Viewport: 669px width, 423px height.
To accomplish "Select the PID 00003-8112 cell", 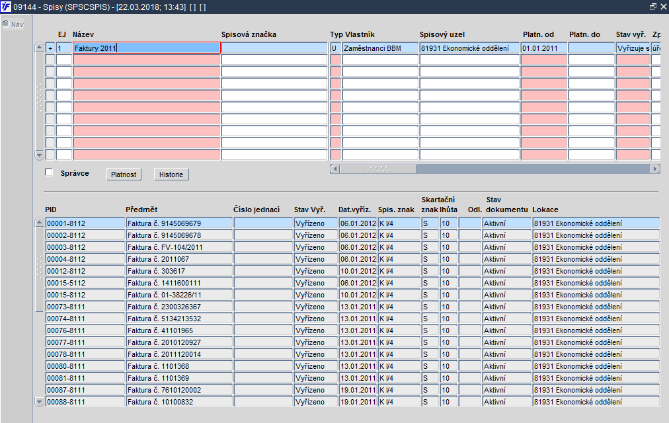I will coord(85,247).
